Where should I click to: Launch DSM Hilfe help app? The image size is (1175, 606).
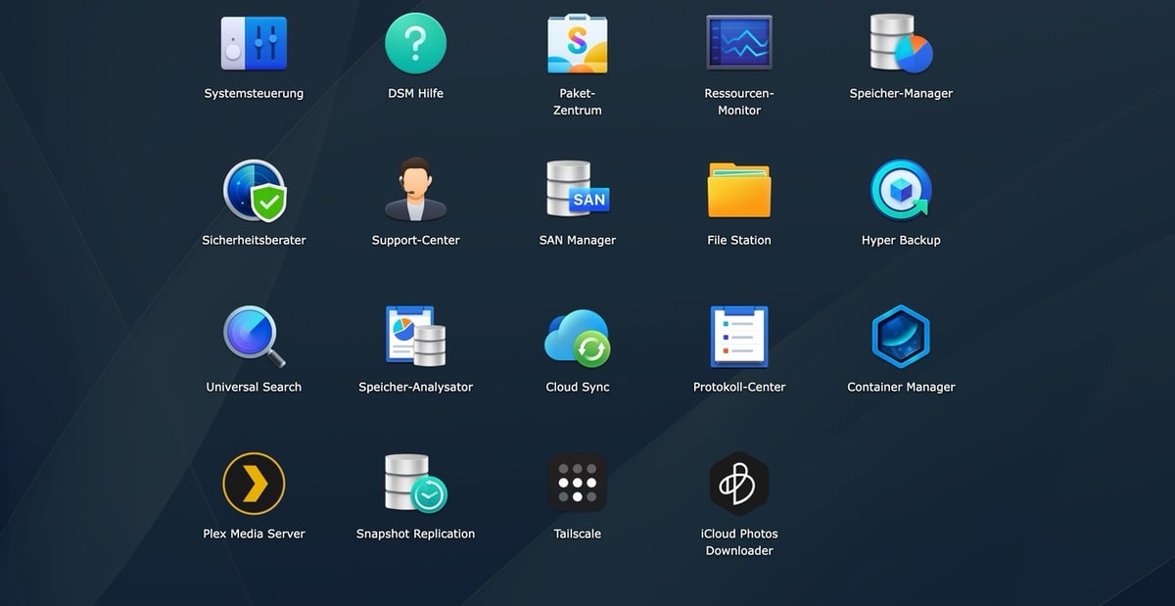click(415, 44)
